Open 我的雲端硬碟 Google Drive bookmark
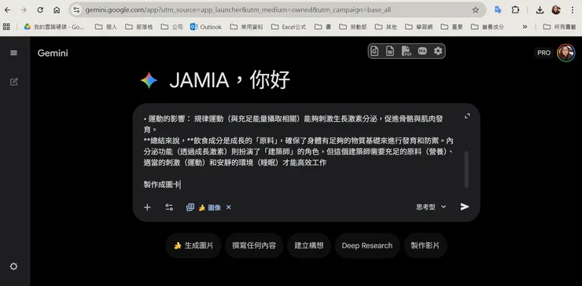 pos(53,27)
